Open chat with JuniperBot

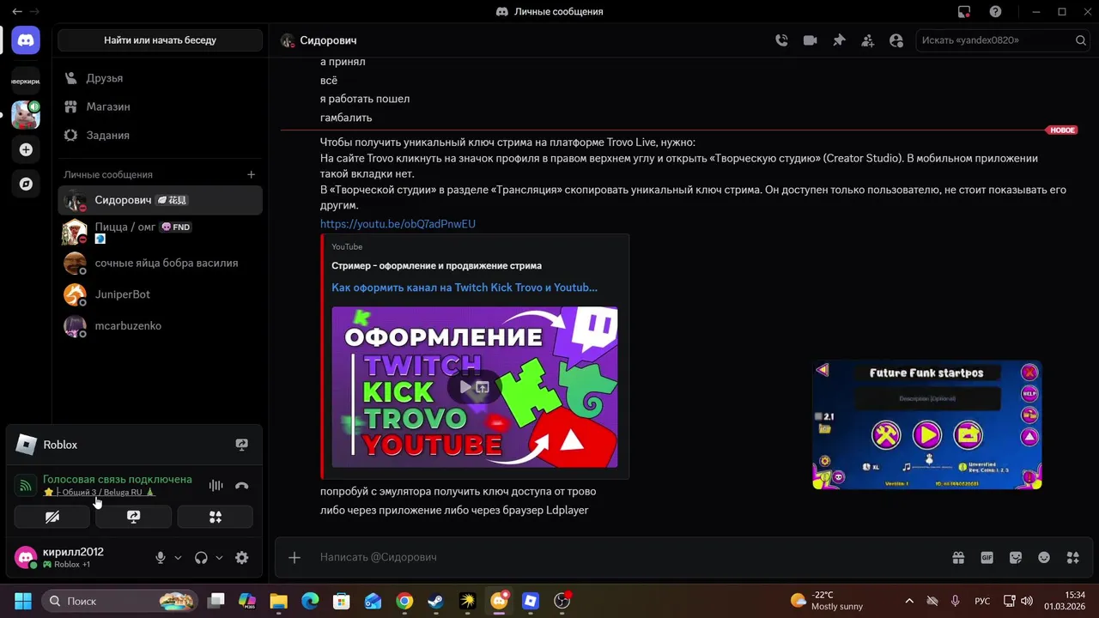pyautogui.click(x=160, y=294)
